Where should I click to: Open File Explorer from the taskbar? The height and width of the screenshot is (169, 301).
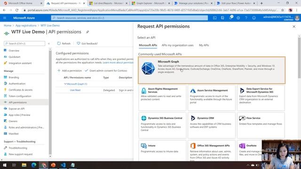click(24, 165)
